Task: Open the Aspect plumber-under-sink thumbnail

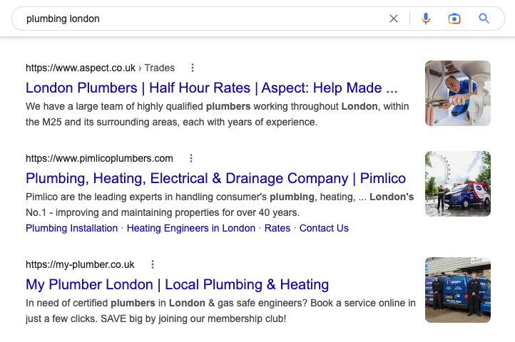Action: point(458,93)
